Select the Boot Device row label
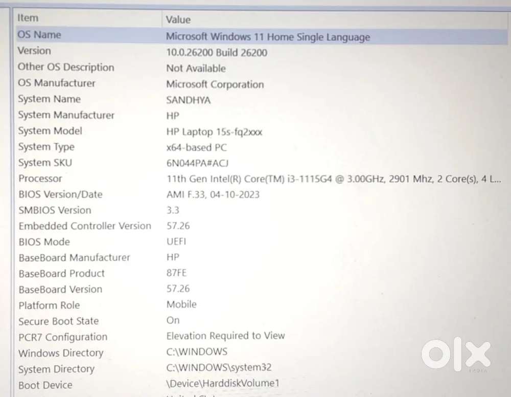This screenshot has height=397, width=511. click(45, 385)
